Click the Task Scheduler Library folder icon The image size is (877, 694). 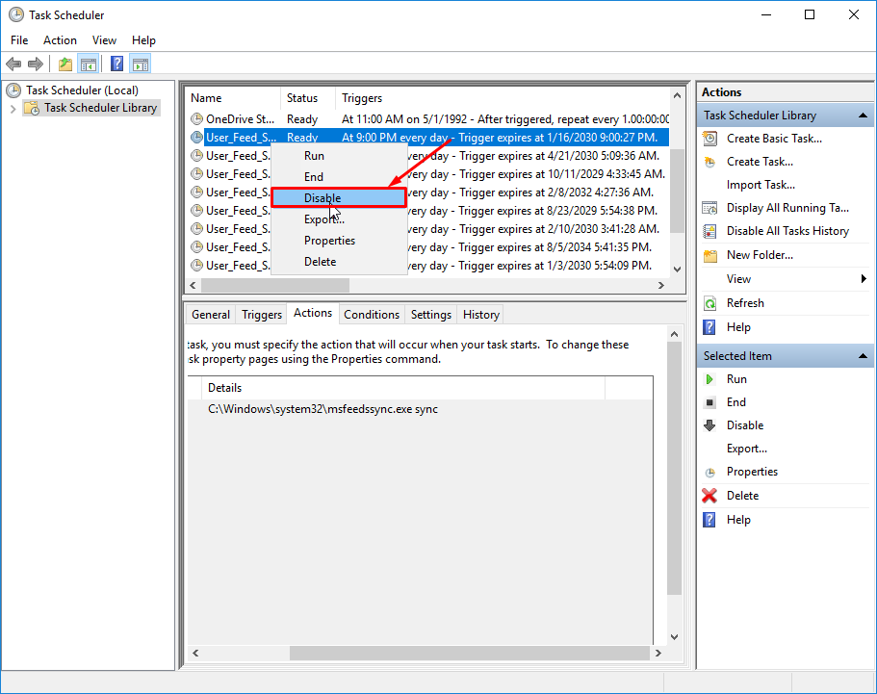point(32,108)
